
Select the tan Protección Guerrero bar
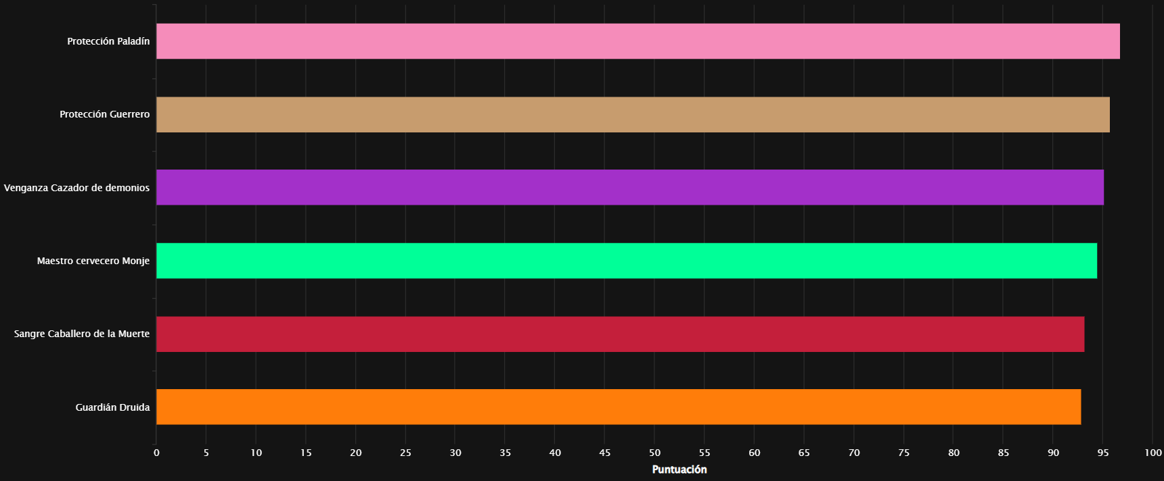click(633, 114)
